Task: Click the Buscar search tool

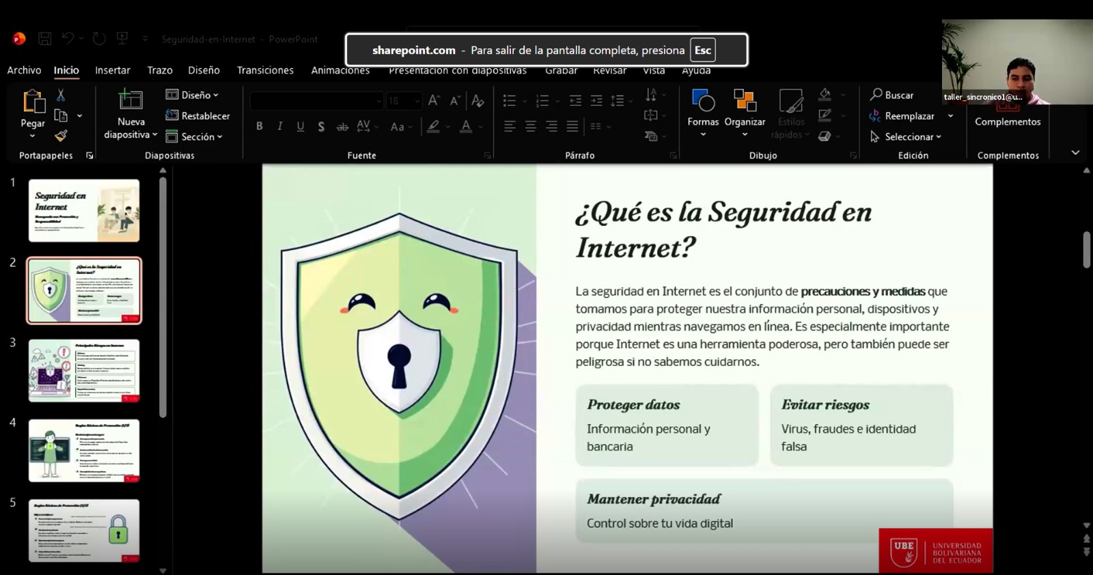Action: 891,95
